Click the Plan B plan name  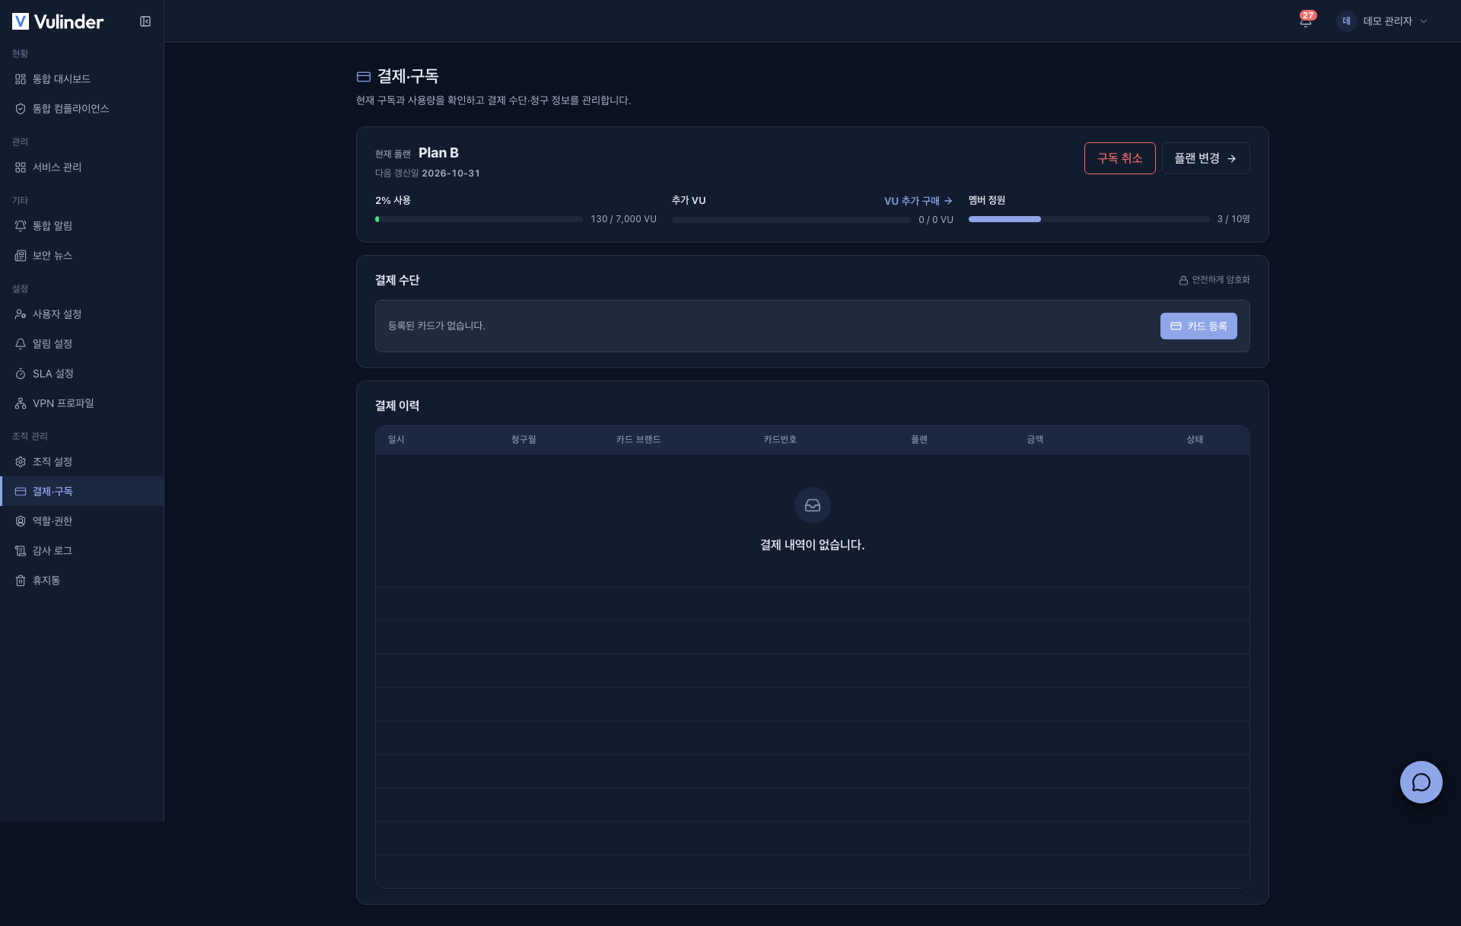[x=438, y=153]
